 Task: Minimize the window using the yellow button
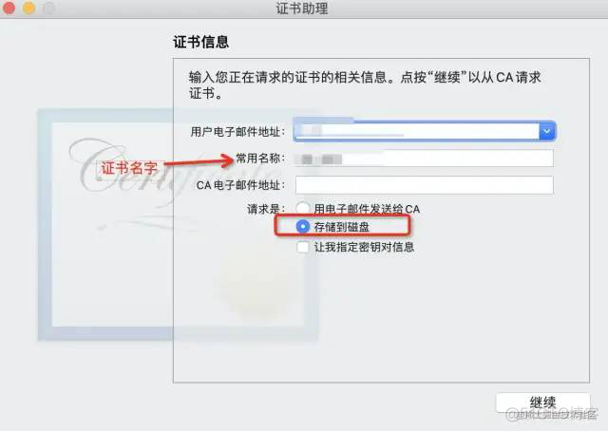tap(29, 8)
